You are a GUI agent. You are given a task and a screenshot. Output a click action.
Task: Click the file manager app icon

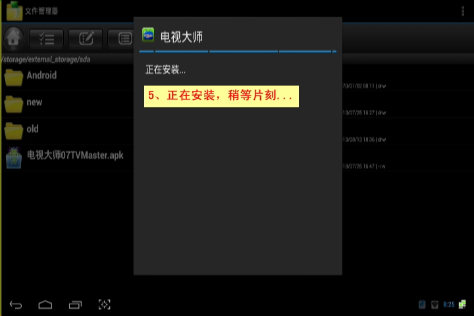pos(14,11)
